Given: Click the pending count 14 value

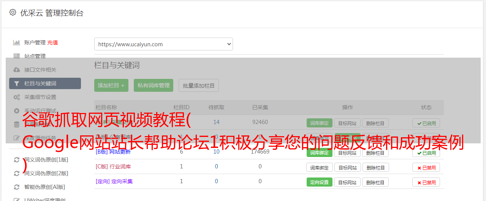Looking at the screenshot, I should [216, 122].
